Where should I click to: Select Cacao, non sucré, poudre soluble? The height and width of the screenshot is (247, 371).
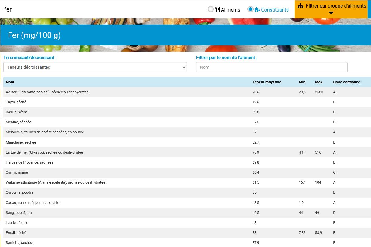tap(32, 203)
